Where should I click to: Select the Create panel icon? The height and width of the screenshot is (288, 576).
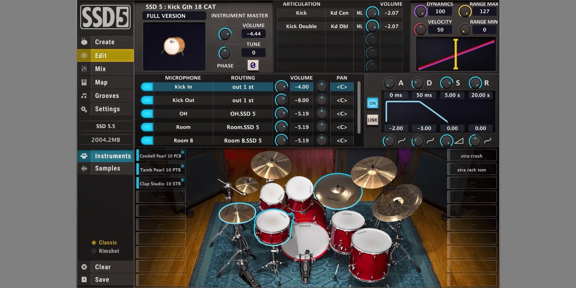84,42
